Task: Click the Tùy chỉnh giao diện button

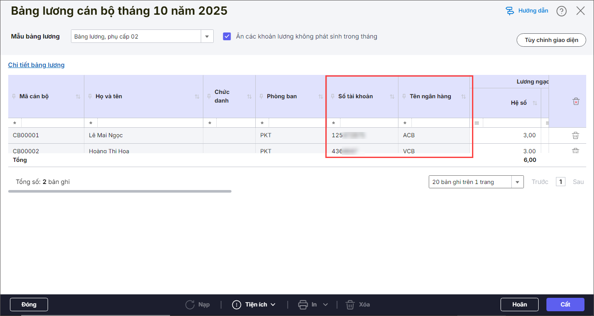Action: point(551,40)
